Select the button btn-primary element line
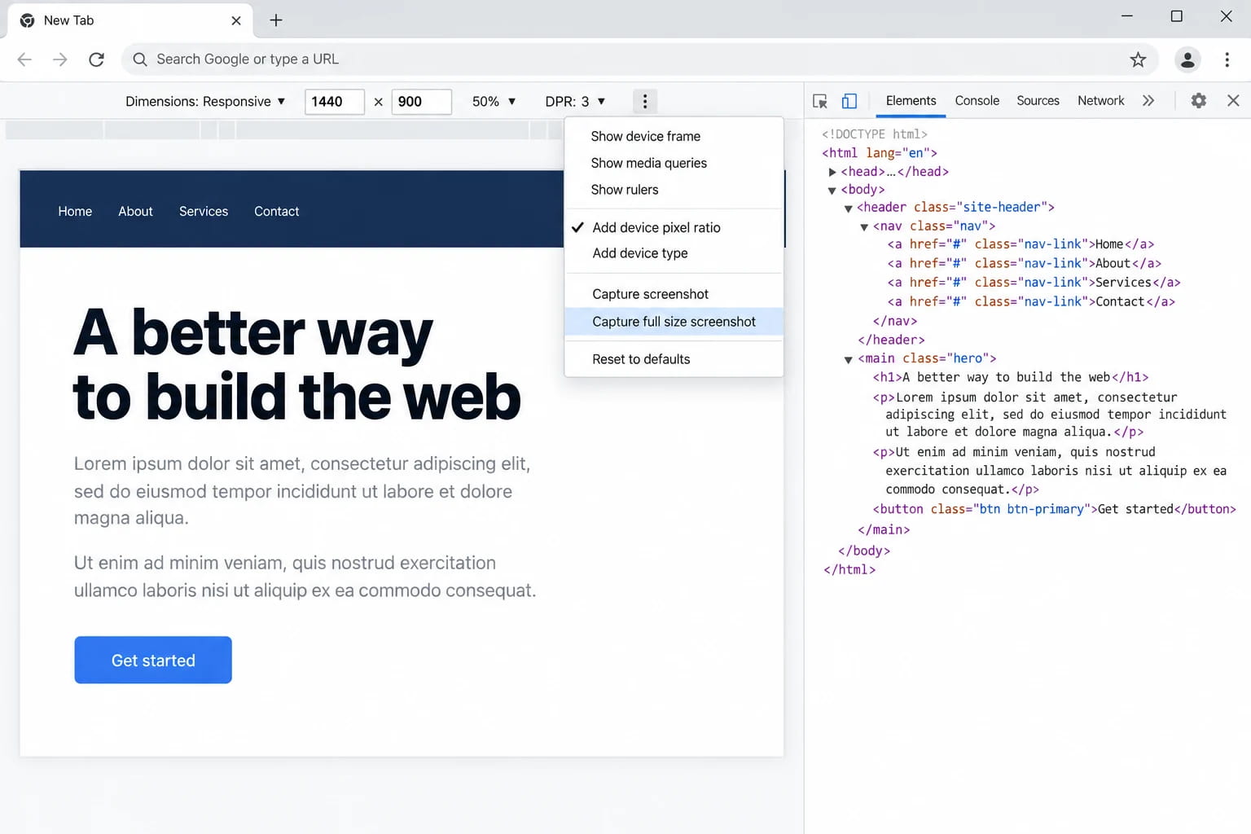 (x=1054, y=509)
